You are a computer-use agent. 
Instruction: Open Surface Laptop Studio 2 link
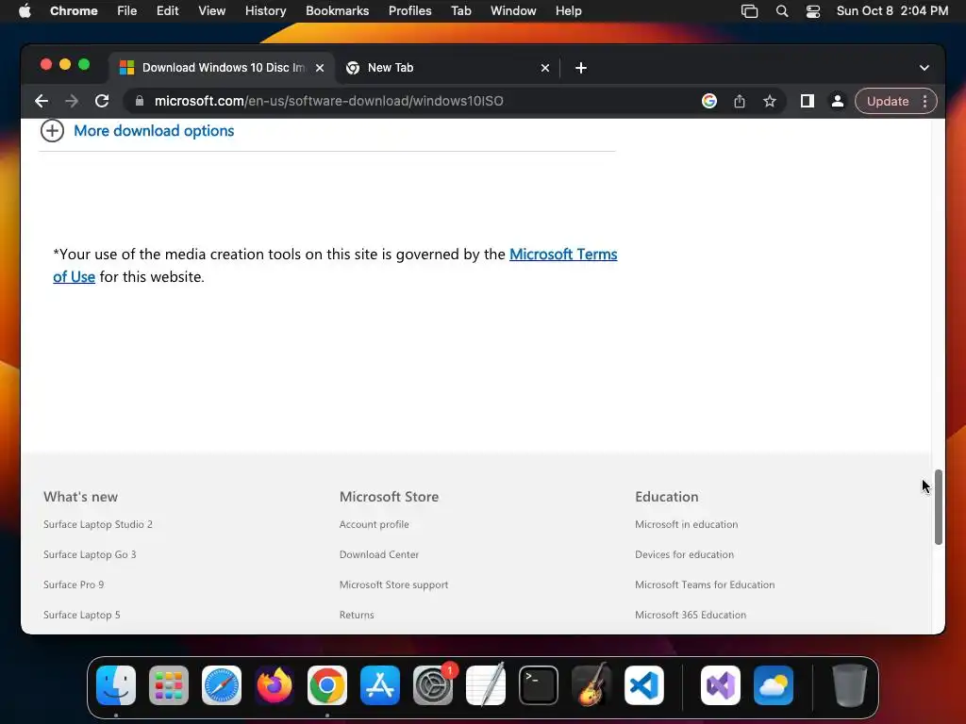[98, 524]
